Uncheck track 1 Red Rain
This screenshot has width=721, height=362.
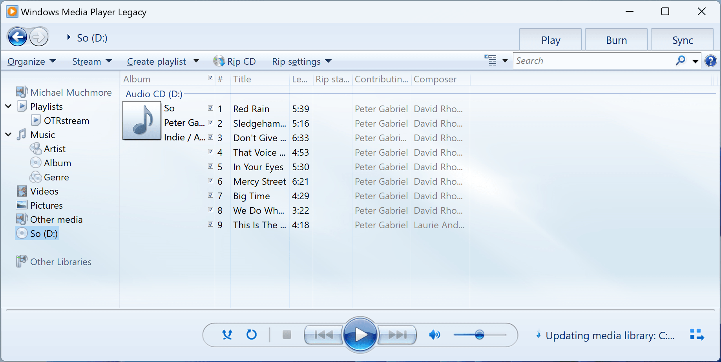211,108
